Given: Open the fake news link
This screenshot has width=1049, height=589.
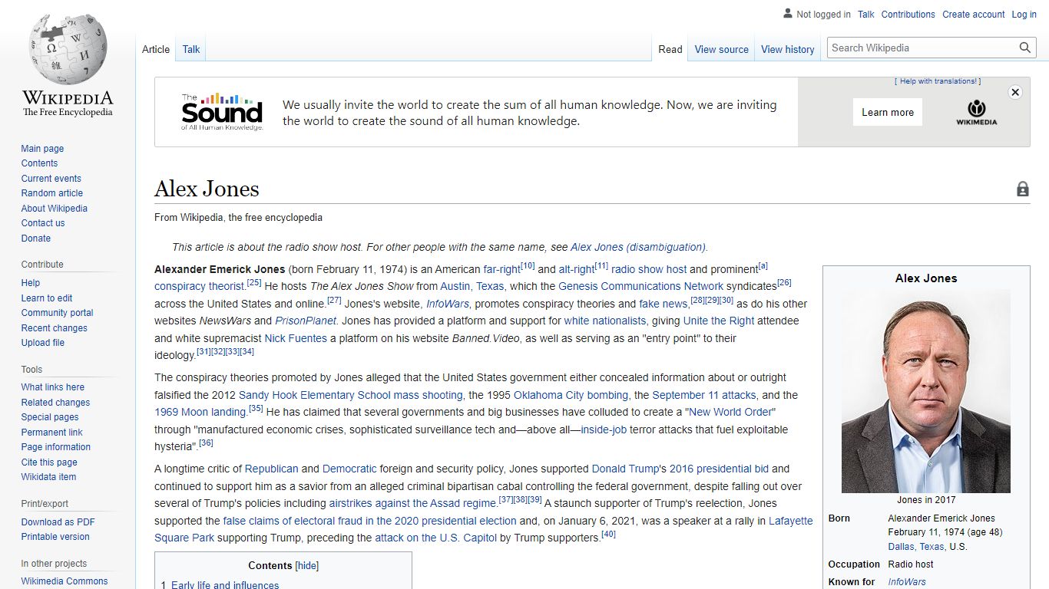Looking at the screenshot, I should 663,304.
